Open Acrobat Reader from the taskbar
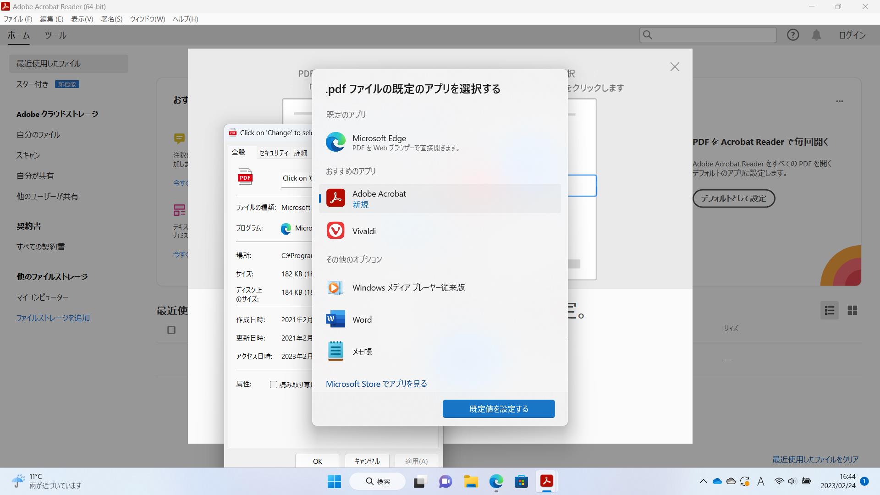The image size is (880, 495). click(x=547, y=481)
